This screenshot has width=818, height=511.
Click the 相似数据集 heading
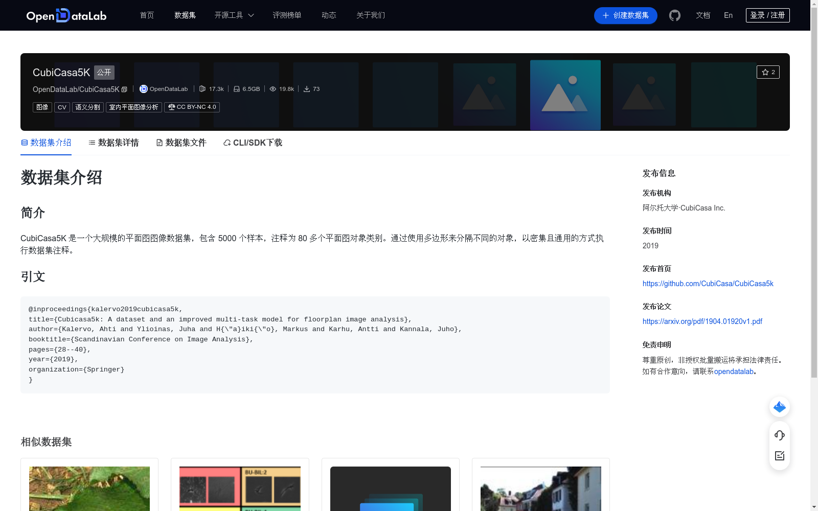pyautogui.click(x=46, y=442)
